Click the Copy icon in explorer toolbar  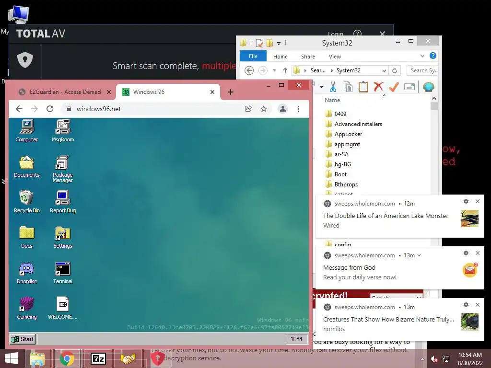pos(348,87)
